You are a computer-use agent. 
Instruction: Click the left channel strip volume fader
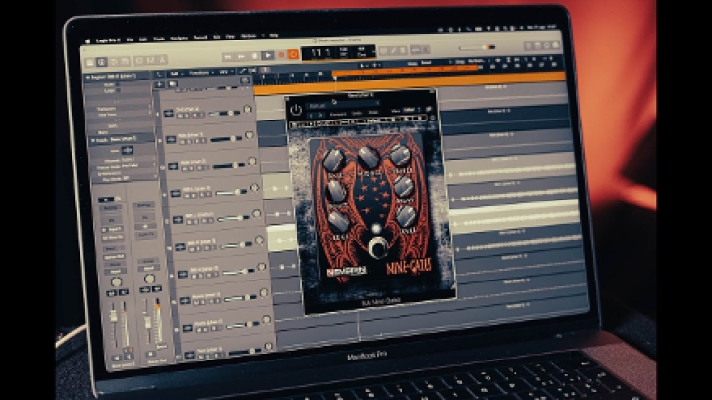click(x=113, y=316)
